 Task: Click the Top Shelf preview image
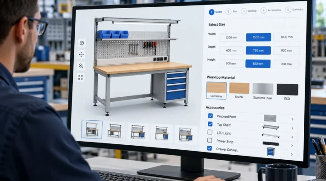point(270,127)
